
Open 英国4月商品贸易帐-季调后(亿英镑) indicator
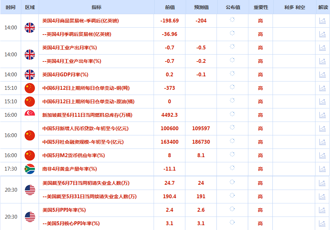[80, 21]
